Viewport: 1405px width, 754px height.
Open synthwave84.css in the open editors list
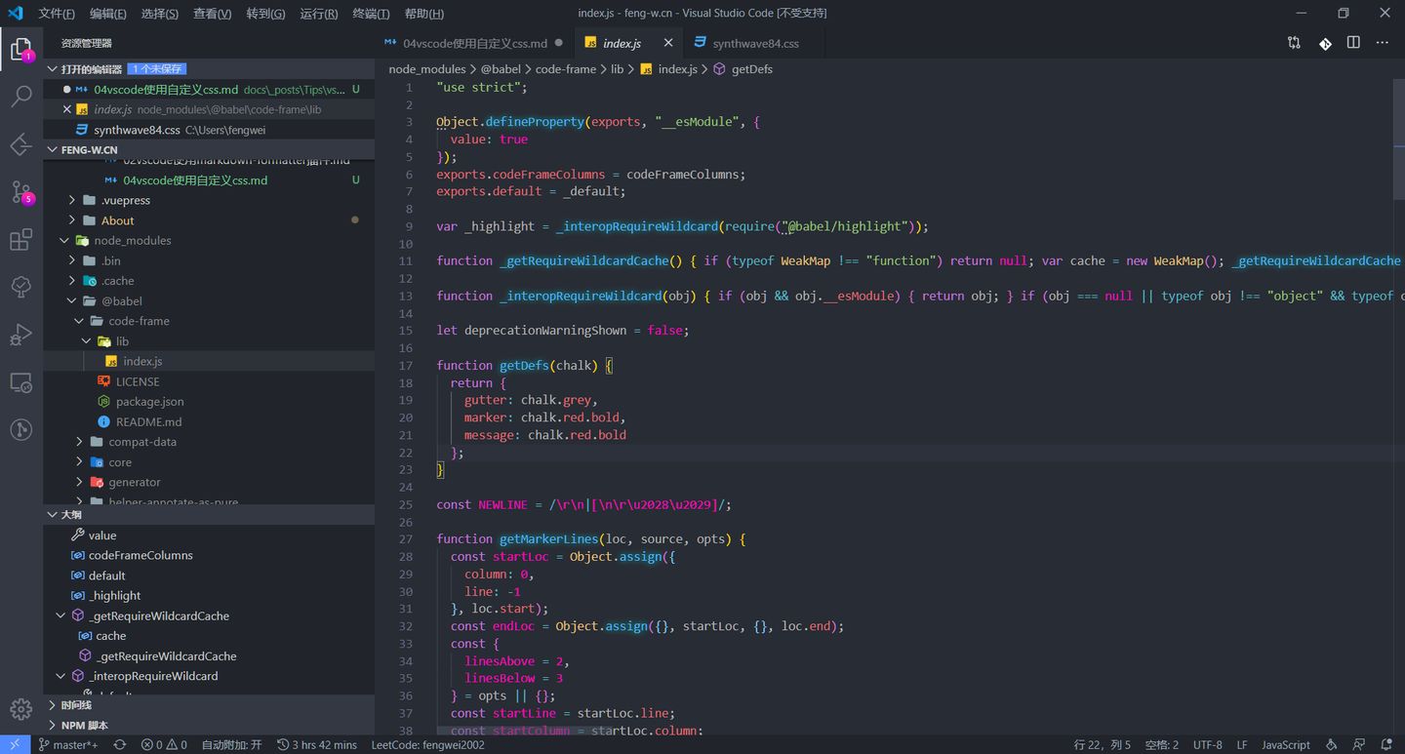click(x=137, y=130)
